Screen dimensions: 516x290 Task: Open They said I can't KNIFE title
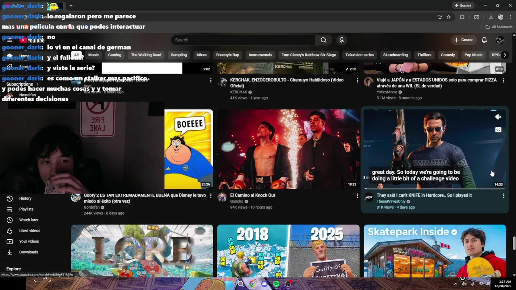424,195
